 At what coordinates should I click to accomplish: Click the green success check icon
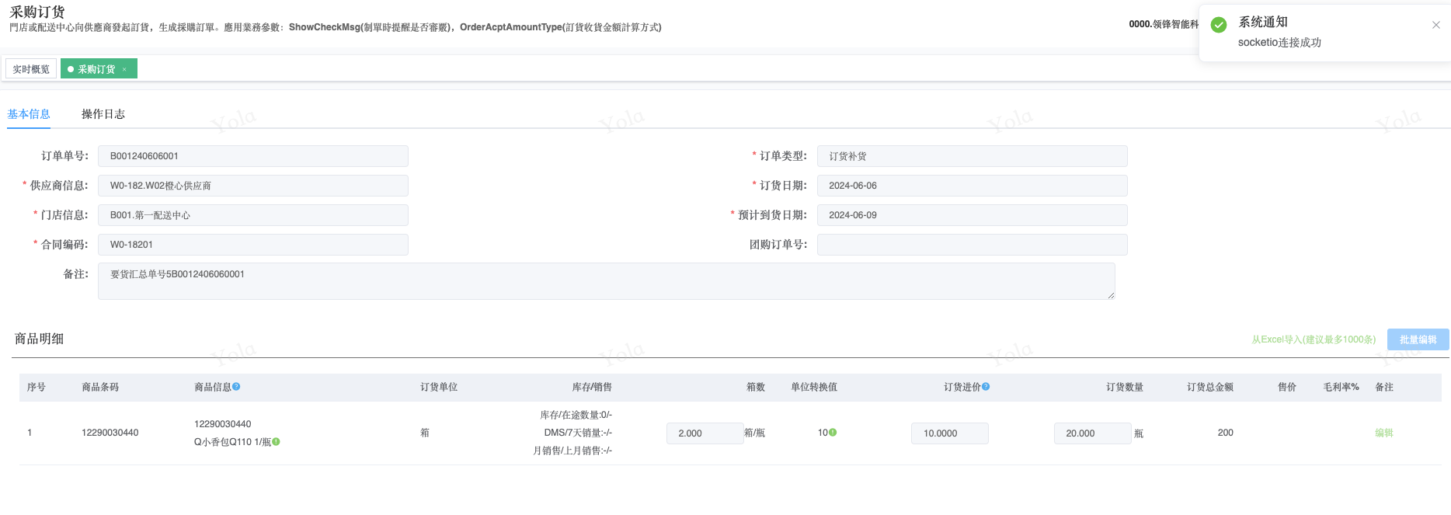tap(1219, 25)
